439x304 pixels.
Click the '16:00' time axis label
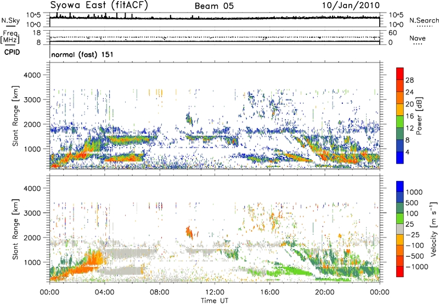pyautogui.click(x=269, y=292)
